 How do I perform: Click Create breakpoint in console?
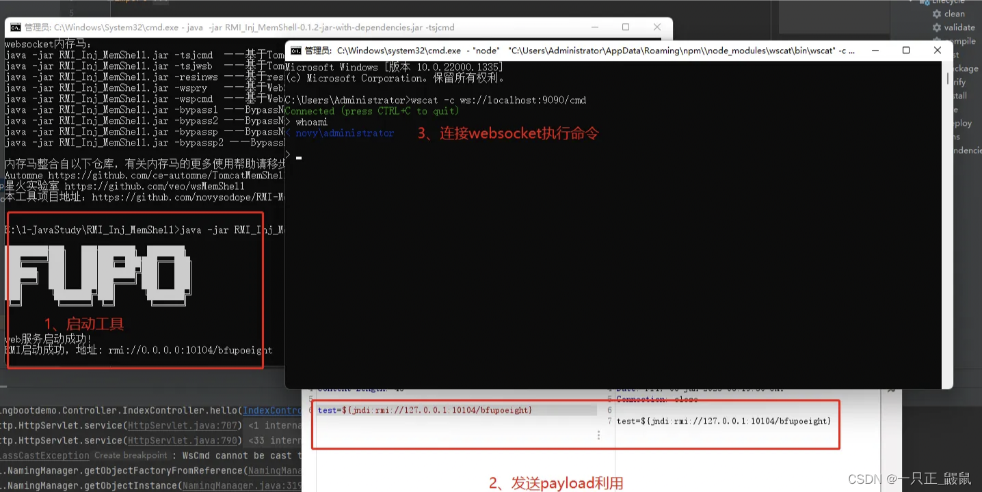click(131, 456)
